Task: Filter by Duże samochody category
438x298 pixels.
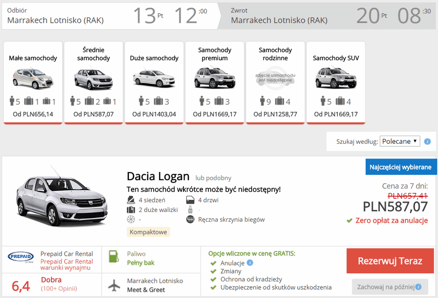Action: pyautogui.click(x=154, y=82)
